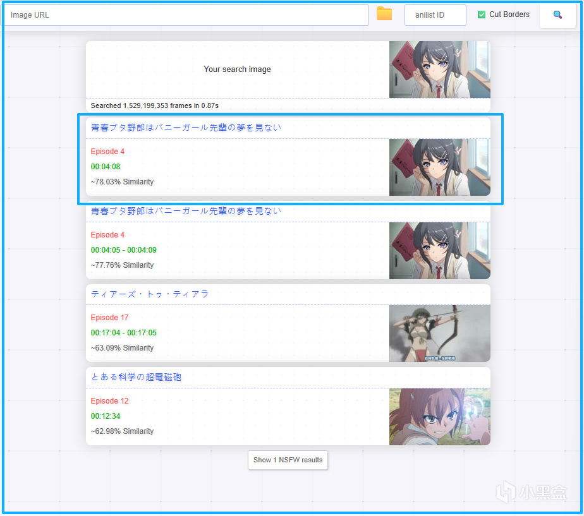Image resolution: width=584 pixels, height=516 pixels.
Task: Open the anime title link of the 78.03% result
Action: point(185,128)
